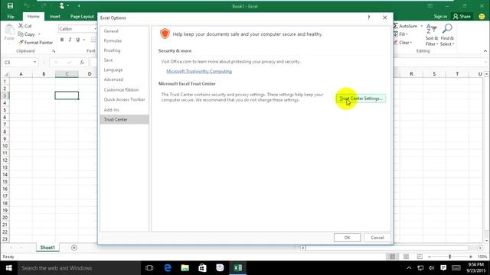
Task: Open Sort & Filter menu
Action: click(x=432, y=35)
